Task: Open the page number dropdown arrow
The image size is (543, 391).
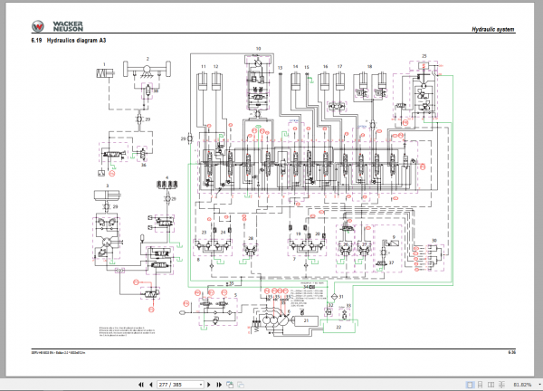Action: click(x=201, y=385)
